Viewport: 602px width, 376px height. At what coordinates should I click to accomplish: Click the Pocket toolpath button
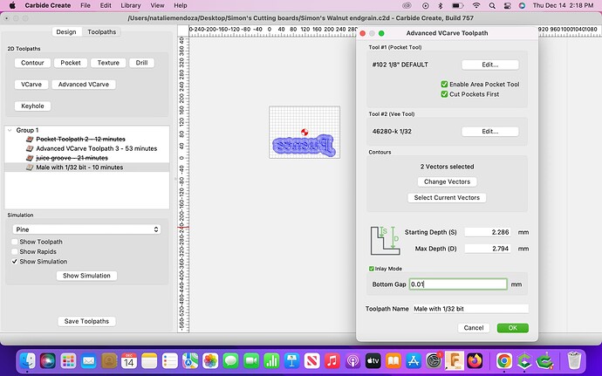tap(71, 63)
